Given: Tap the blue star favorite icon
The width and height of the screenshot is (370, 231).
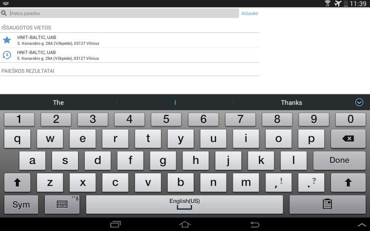Looking at the screenshot, I should coord(7,40).
